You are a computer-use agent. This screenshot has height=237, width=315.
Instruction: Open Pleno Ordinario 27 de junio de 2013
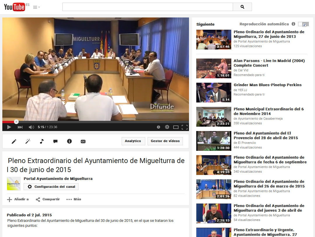pyautogui.click(x=269, y=34)
